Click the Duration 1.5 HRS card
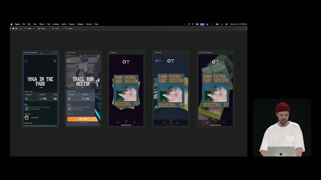This screenshot has width=321, height=180. 45,97
